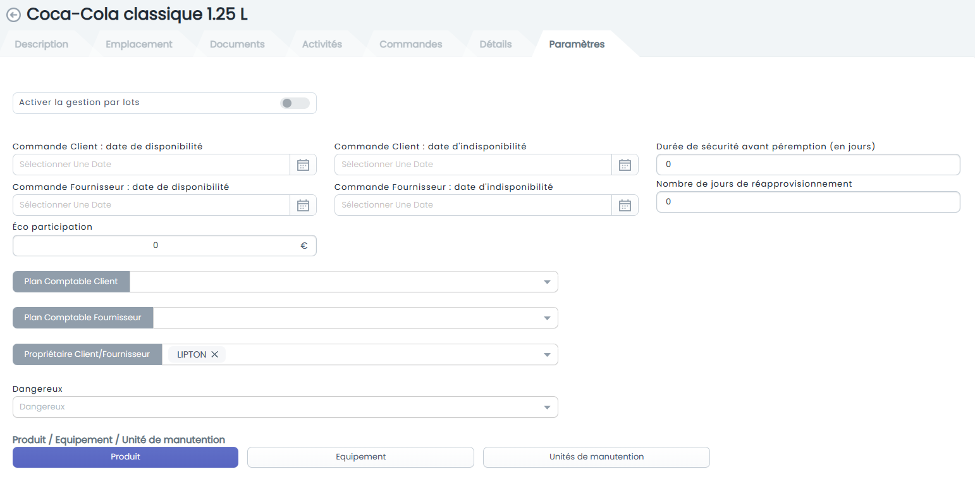Image resolution: width=975 pixels, height=481 pixels.
Task: Expand the Plan Comptable Client dropdown
Action: coord(548,282)
